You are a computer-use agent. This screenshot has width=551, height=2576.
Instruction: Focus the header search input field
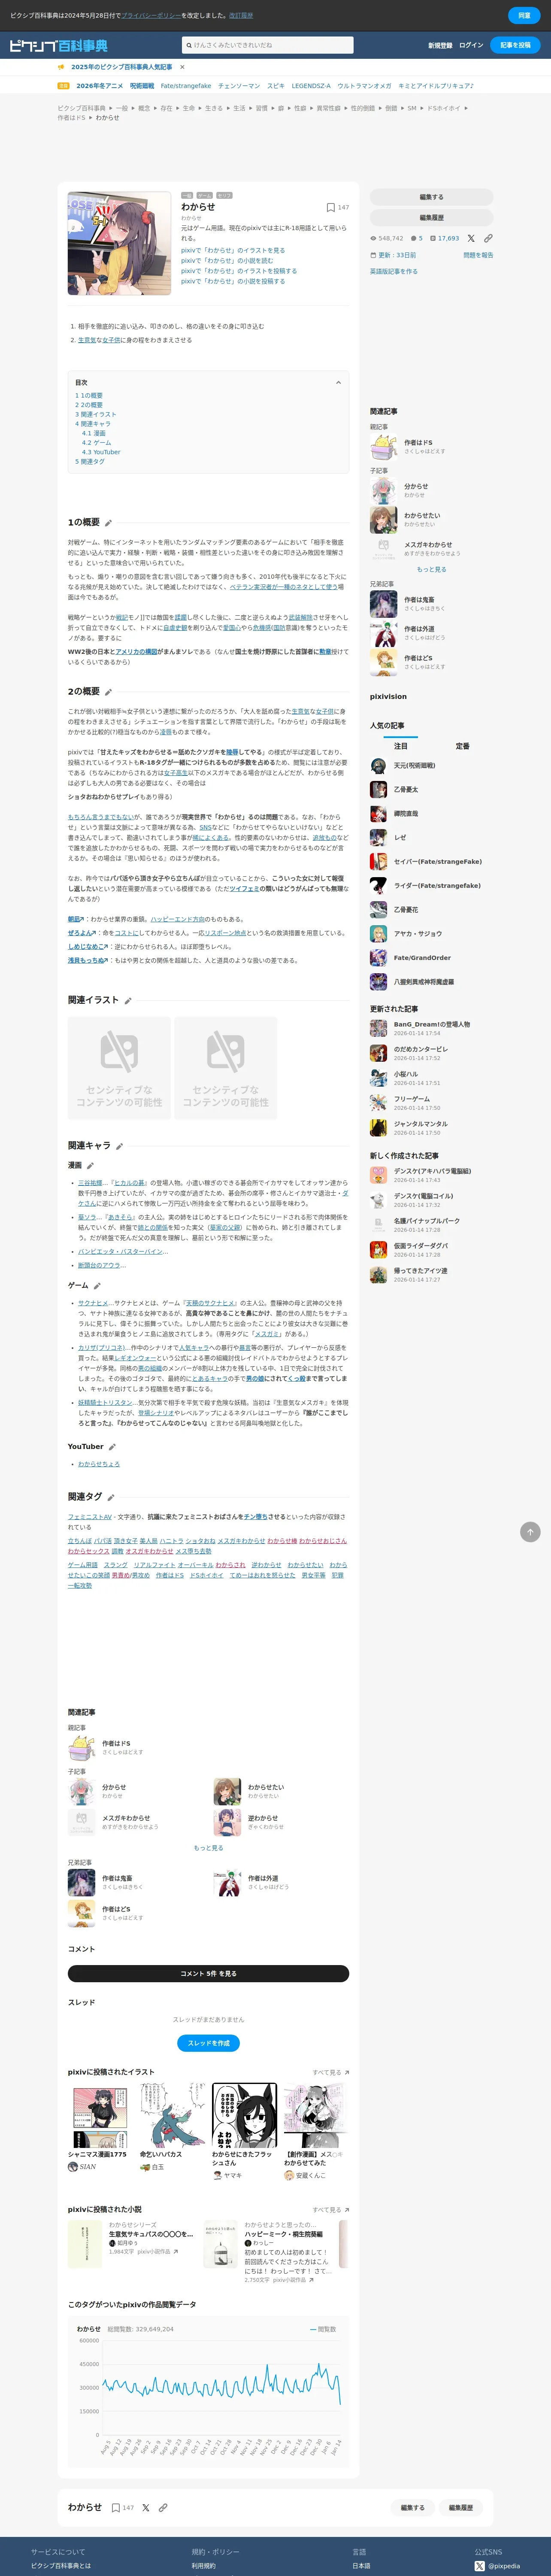(268, 45)
